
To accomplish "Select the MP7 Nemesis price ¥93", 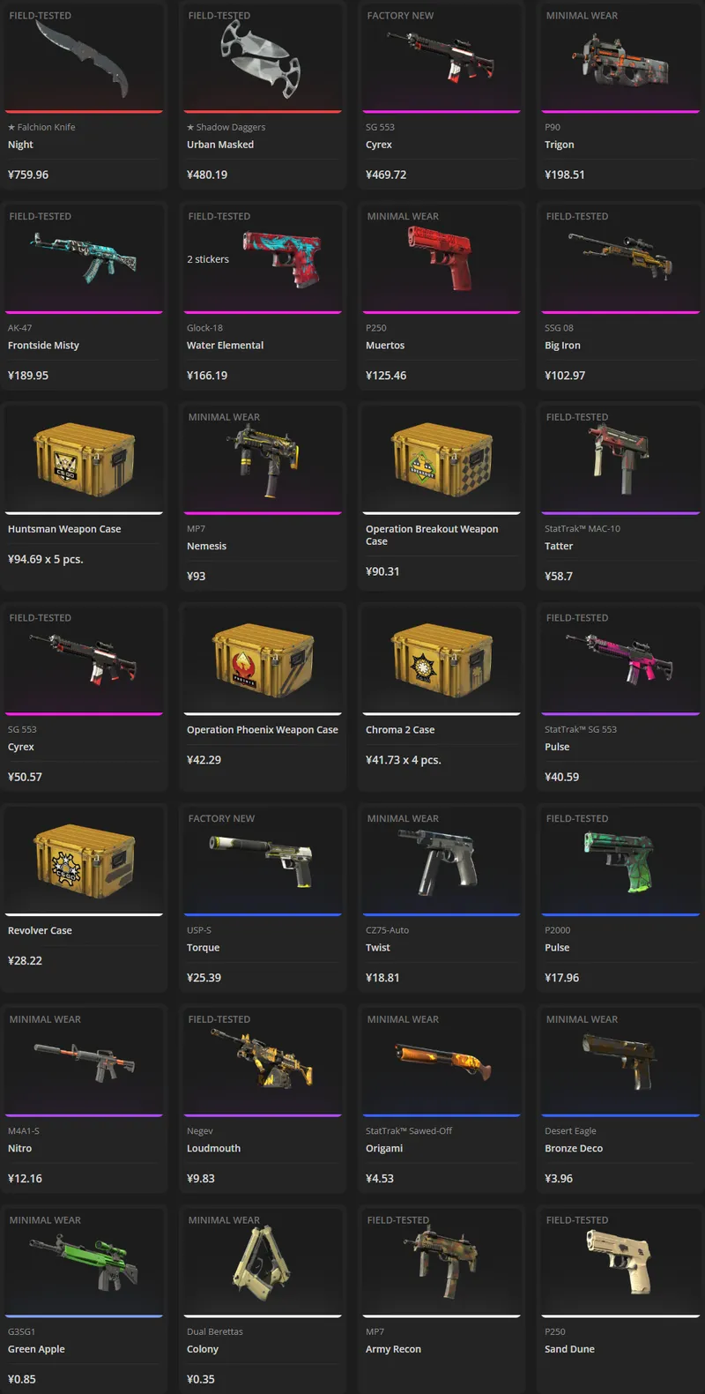I will pos(197,576).
